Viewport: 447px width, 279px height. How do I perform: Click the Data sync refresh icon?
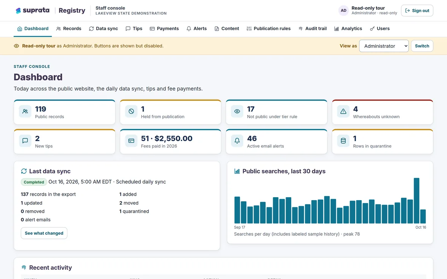click(91, 29)
